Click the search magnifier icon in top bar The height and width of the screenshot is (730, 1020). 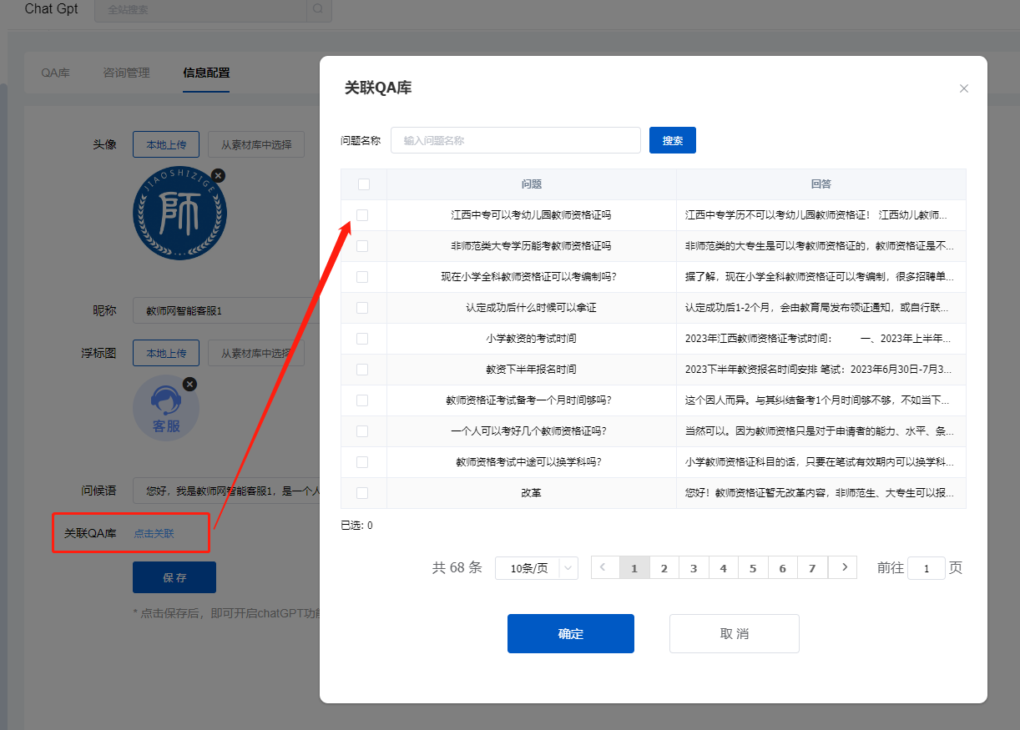tap(318, 10)
